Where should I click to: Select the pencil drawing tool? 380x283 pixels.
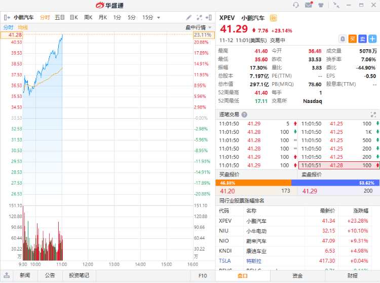(x=188, y=17)
